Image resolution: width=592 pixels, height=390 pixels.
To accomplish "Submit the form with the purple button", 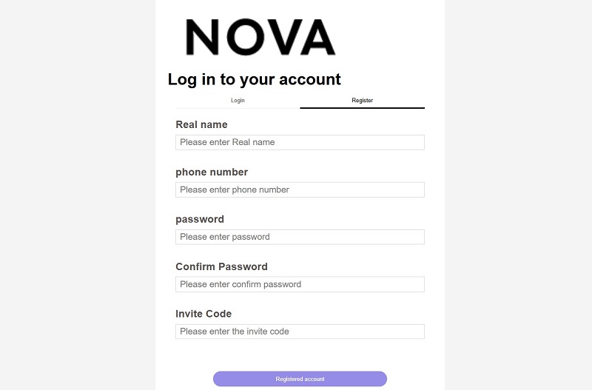I will tap(300, 379).
